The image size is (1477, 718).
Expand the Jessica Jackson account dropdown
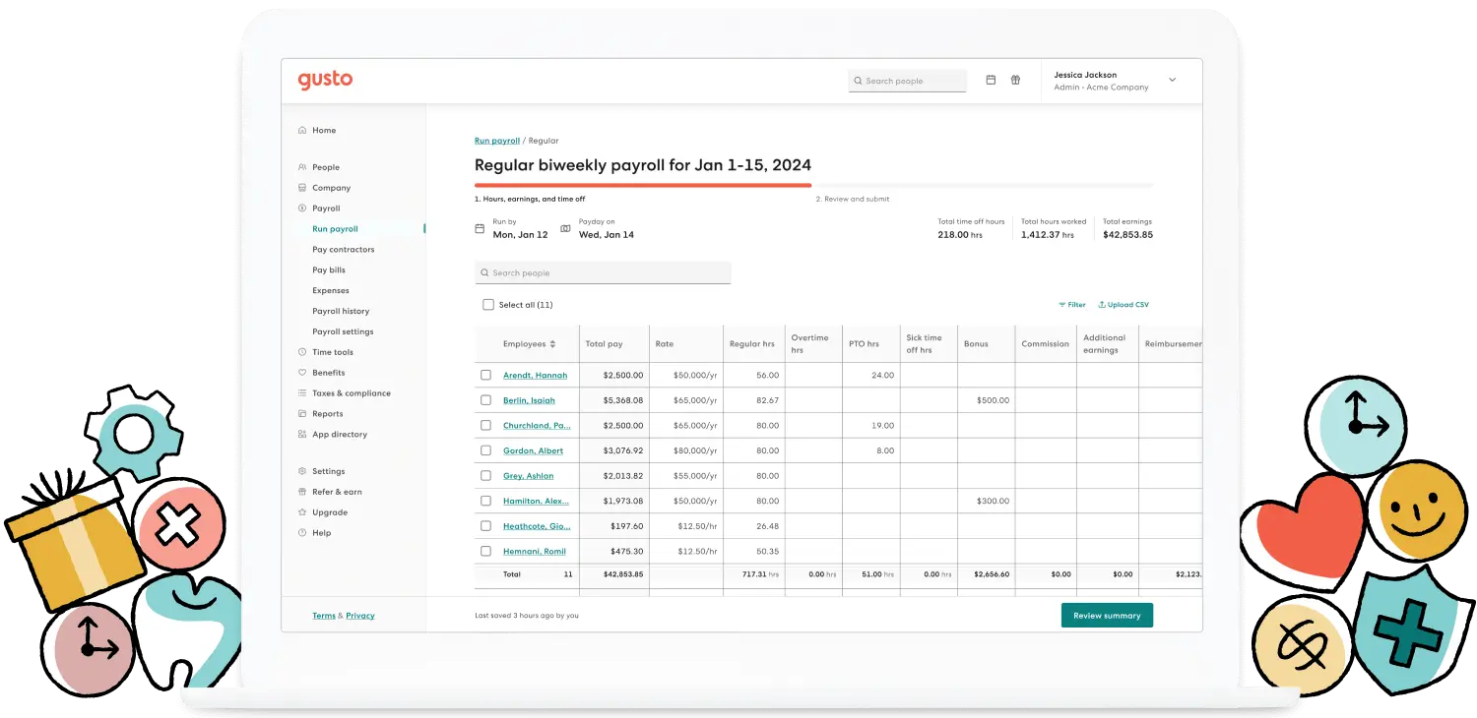[1172, 80]
